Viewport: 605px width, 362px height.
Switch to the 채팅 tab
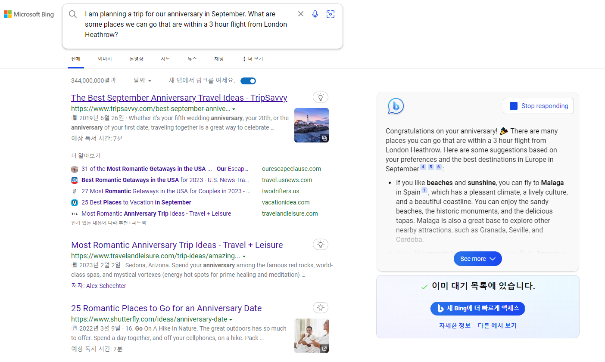(219, 59)
